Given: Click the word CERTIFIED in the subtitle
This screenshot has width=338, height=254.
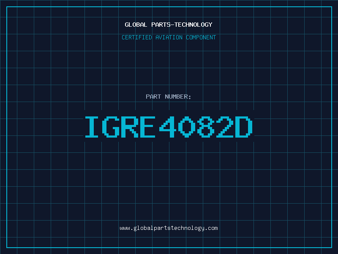Looking at the screenshot, I should (x=137, y=37).
